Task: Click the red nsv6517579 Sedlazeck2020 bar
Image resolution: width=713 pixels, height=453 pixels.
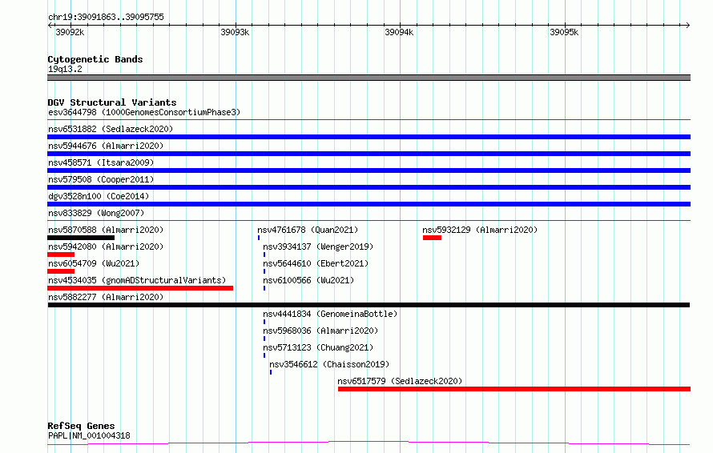Action: pos(514,389)
